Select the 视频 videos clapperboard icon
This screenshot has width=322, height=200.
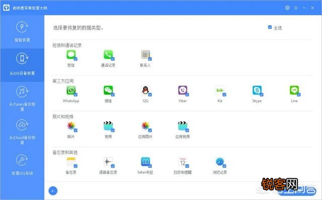[x=108, y=126]
